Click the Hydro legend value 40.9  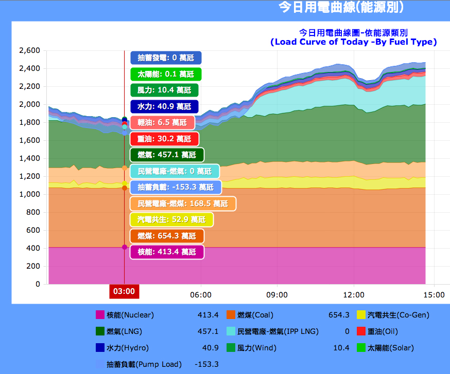click(x=211, y=348)
